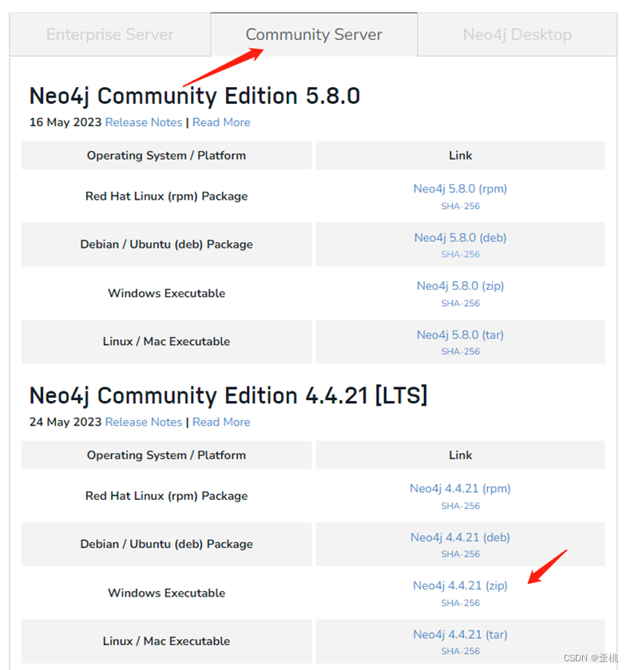630x670 pixels.
Task: Open SHA-256 link below Neo4j 5.8.0 (rpm)
Action: pos(461,206)
